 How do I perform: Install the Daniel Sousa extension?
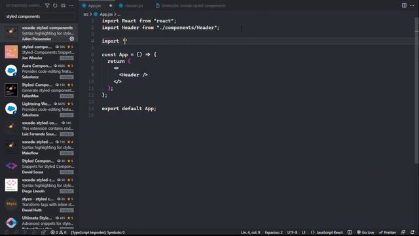pyautogui.click(x=67, y=172)
